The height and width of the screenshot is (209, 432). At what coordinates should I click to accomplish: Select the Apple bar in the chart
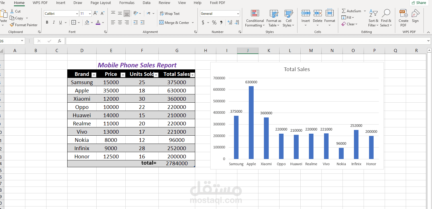pyautogui.click(x=251, y=123)
